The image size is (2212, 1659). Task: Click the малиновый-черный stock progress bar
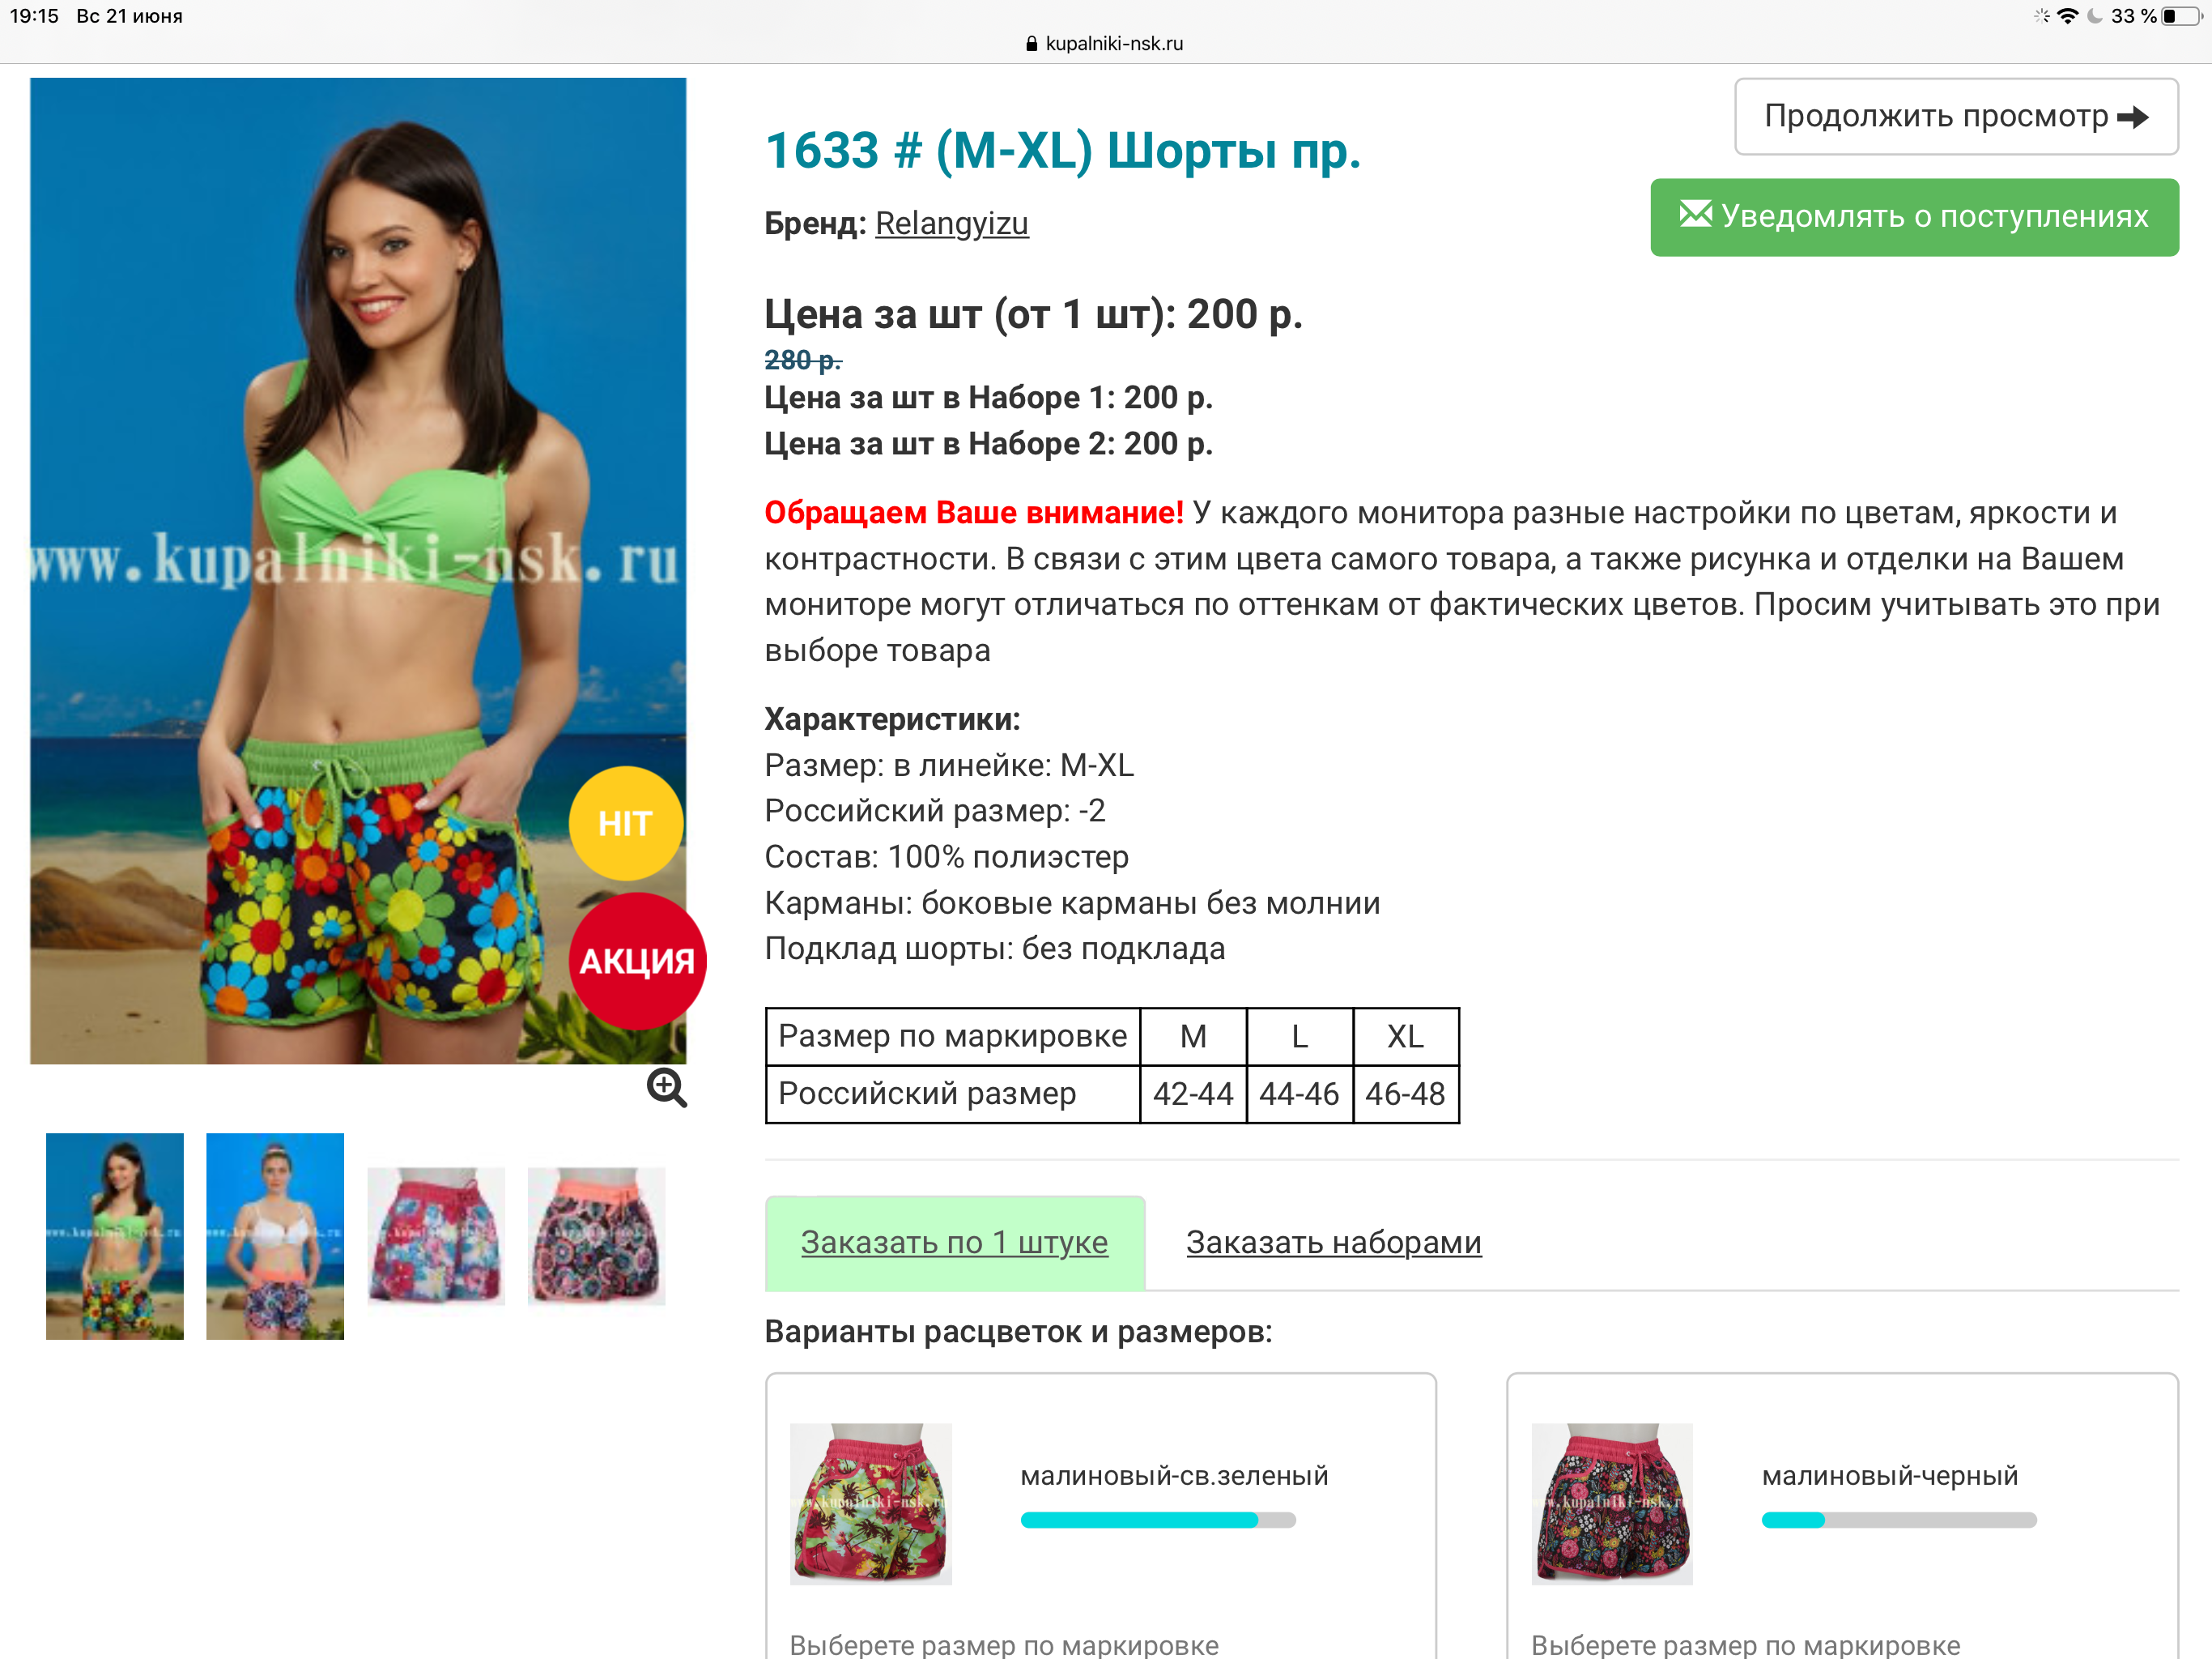(x=1899, y=1520)
